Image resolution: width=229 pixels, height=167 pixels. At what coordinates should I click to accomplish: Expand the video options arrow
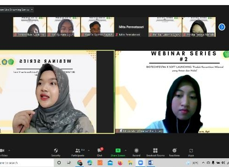click(9, 150)
